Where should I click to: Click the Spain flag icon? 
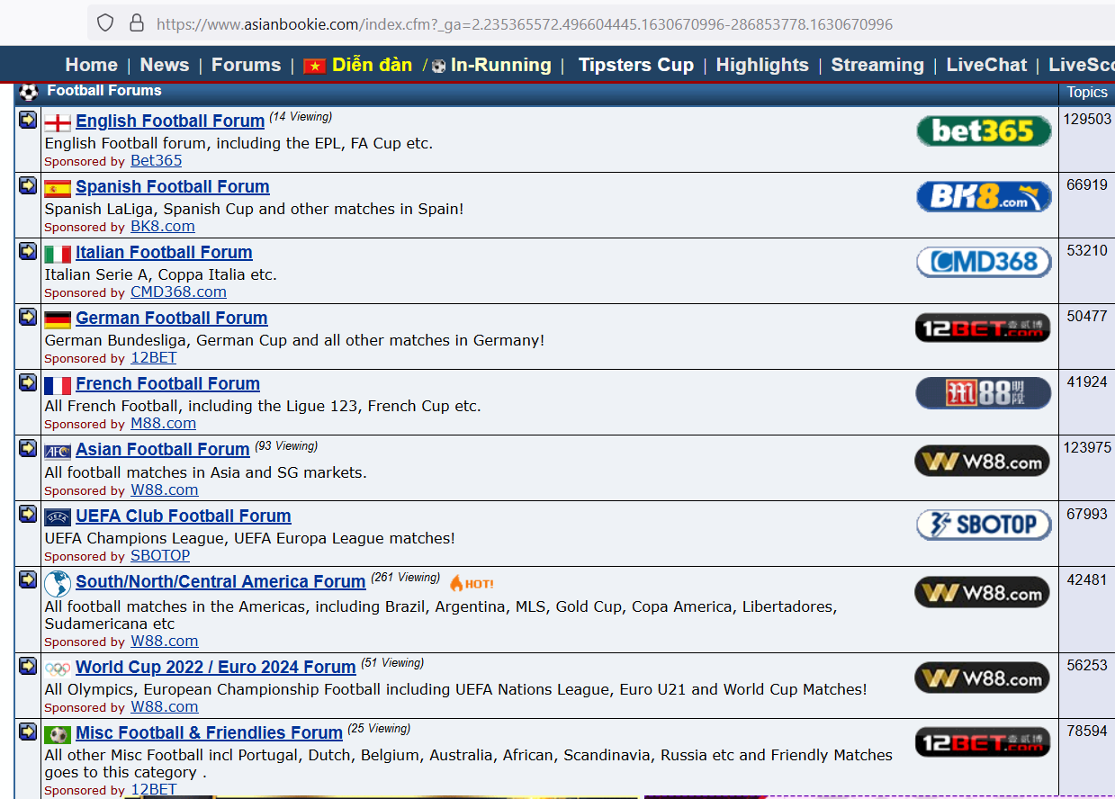58,189
